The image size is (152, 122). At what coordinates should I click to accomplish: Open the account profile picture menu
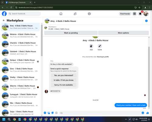coord(146,14)
